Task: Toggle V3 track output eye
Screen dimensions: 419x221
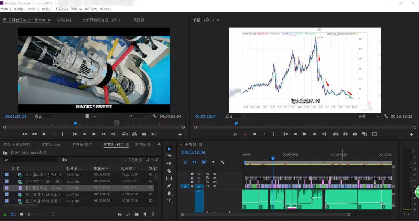Action: (x=215, y=178)
